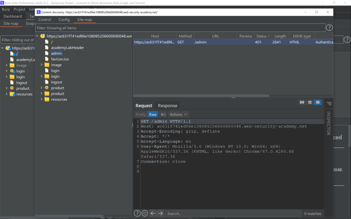Click the results table horizontal scrollbar
This screenshot has width=351, height=219.
[x=201, y=95]
